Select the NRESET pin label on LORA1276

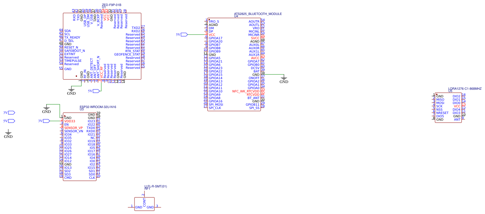point(442,113)
